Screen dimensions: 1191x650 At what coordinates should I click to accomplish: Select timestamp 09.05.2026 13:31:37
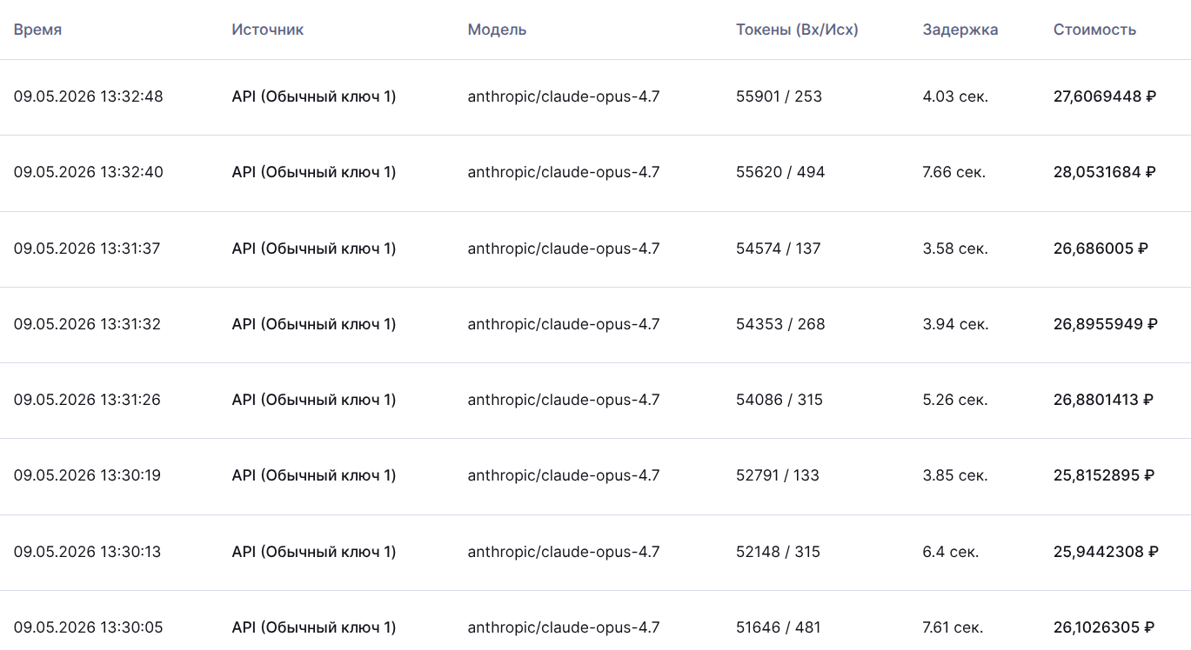coord(87,249)
